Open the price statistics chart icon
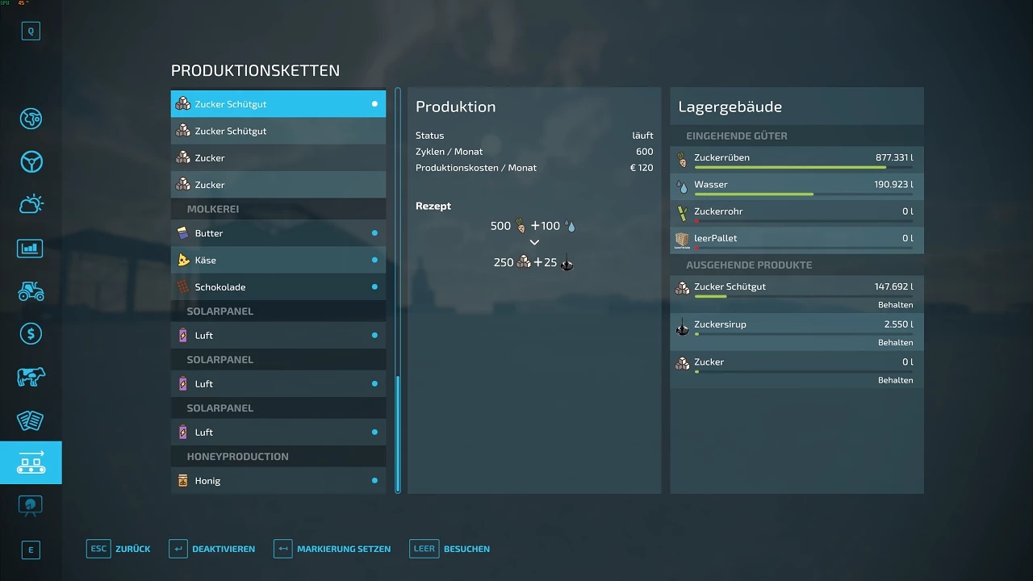This screenshot has width=1033, height=581. [x=31, y=248]
